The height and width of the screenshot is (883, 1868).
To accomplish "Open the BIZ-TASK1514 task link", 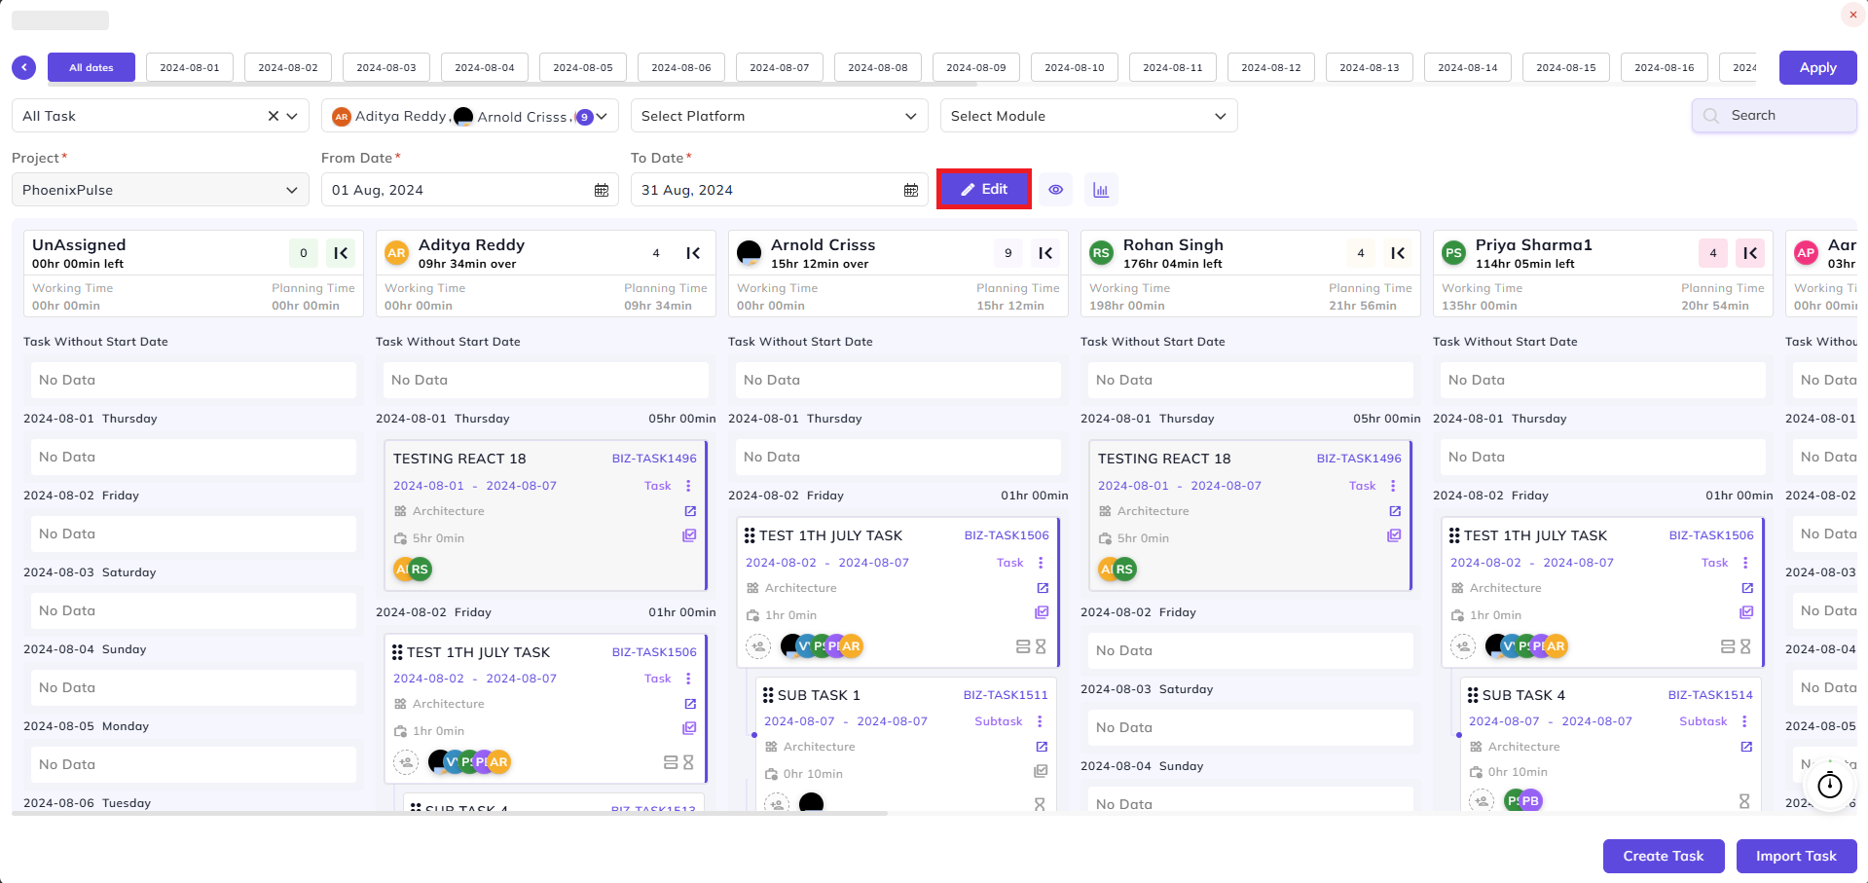I will pyautogui.click(x=1710, y=695).
